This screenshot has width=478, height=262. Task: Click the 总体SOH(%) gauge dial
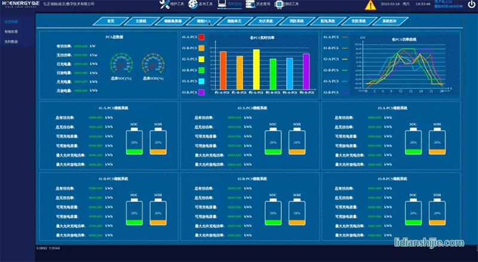point(151,63)
